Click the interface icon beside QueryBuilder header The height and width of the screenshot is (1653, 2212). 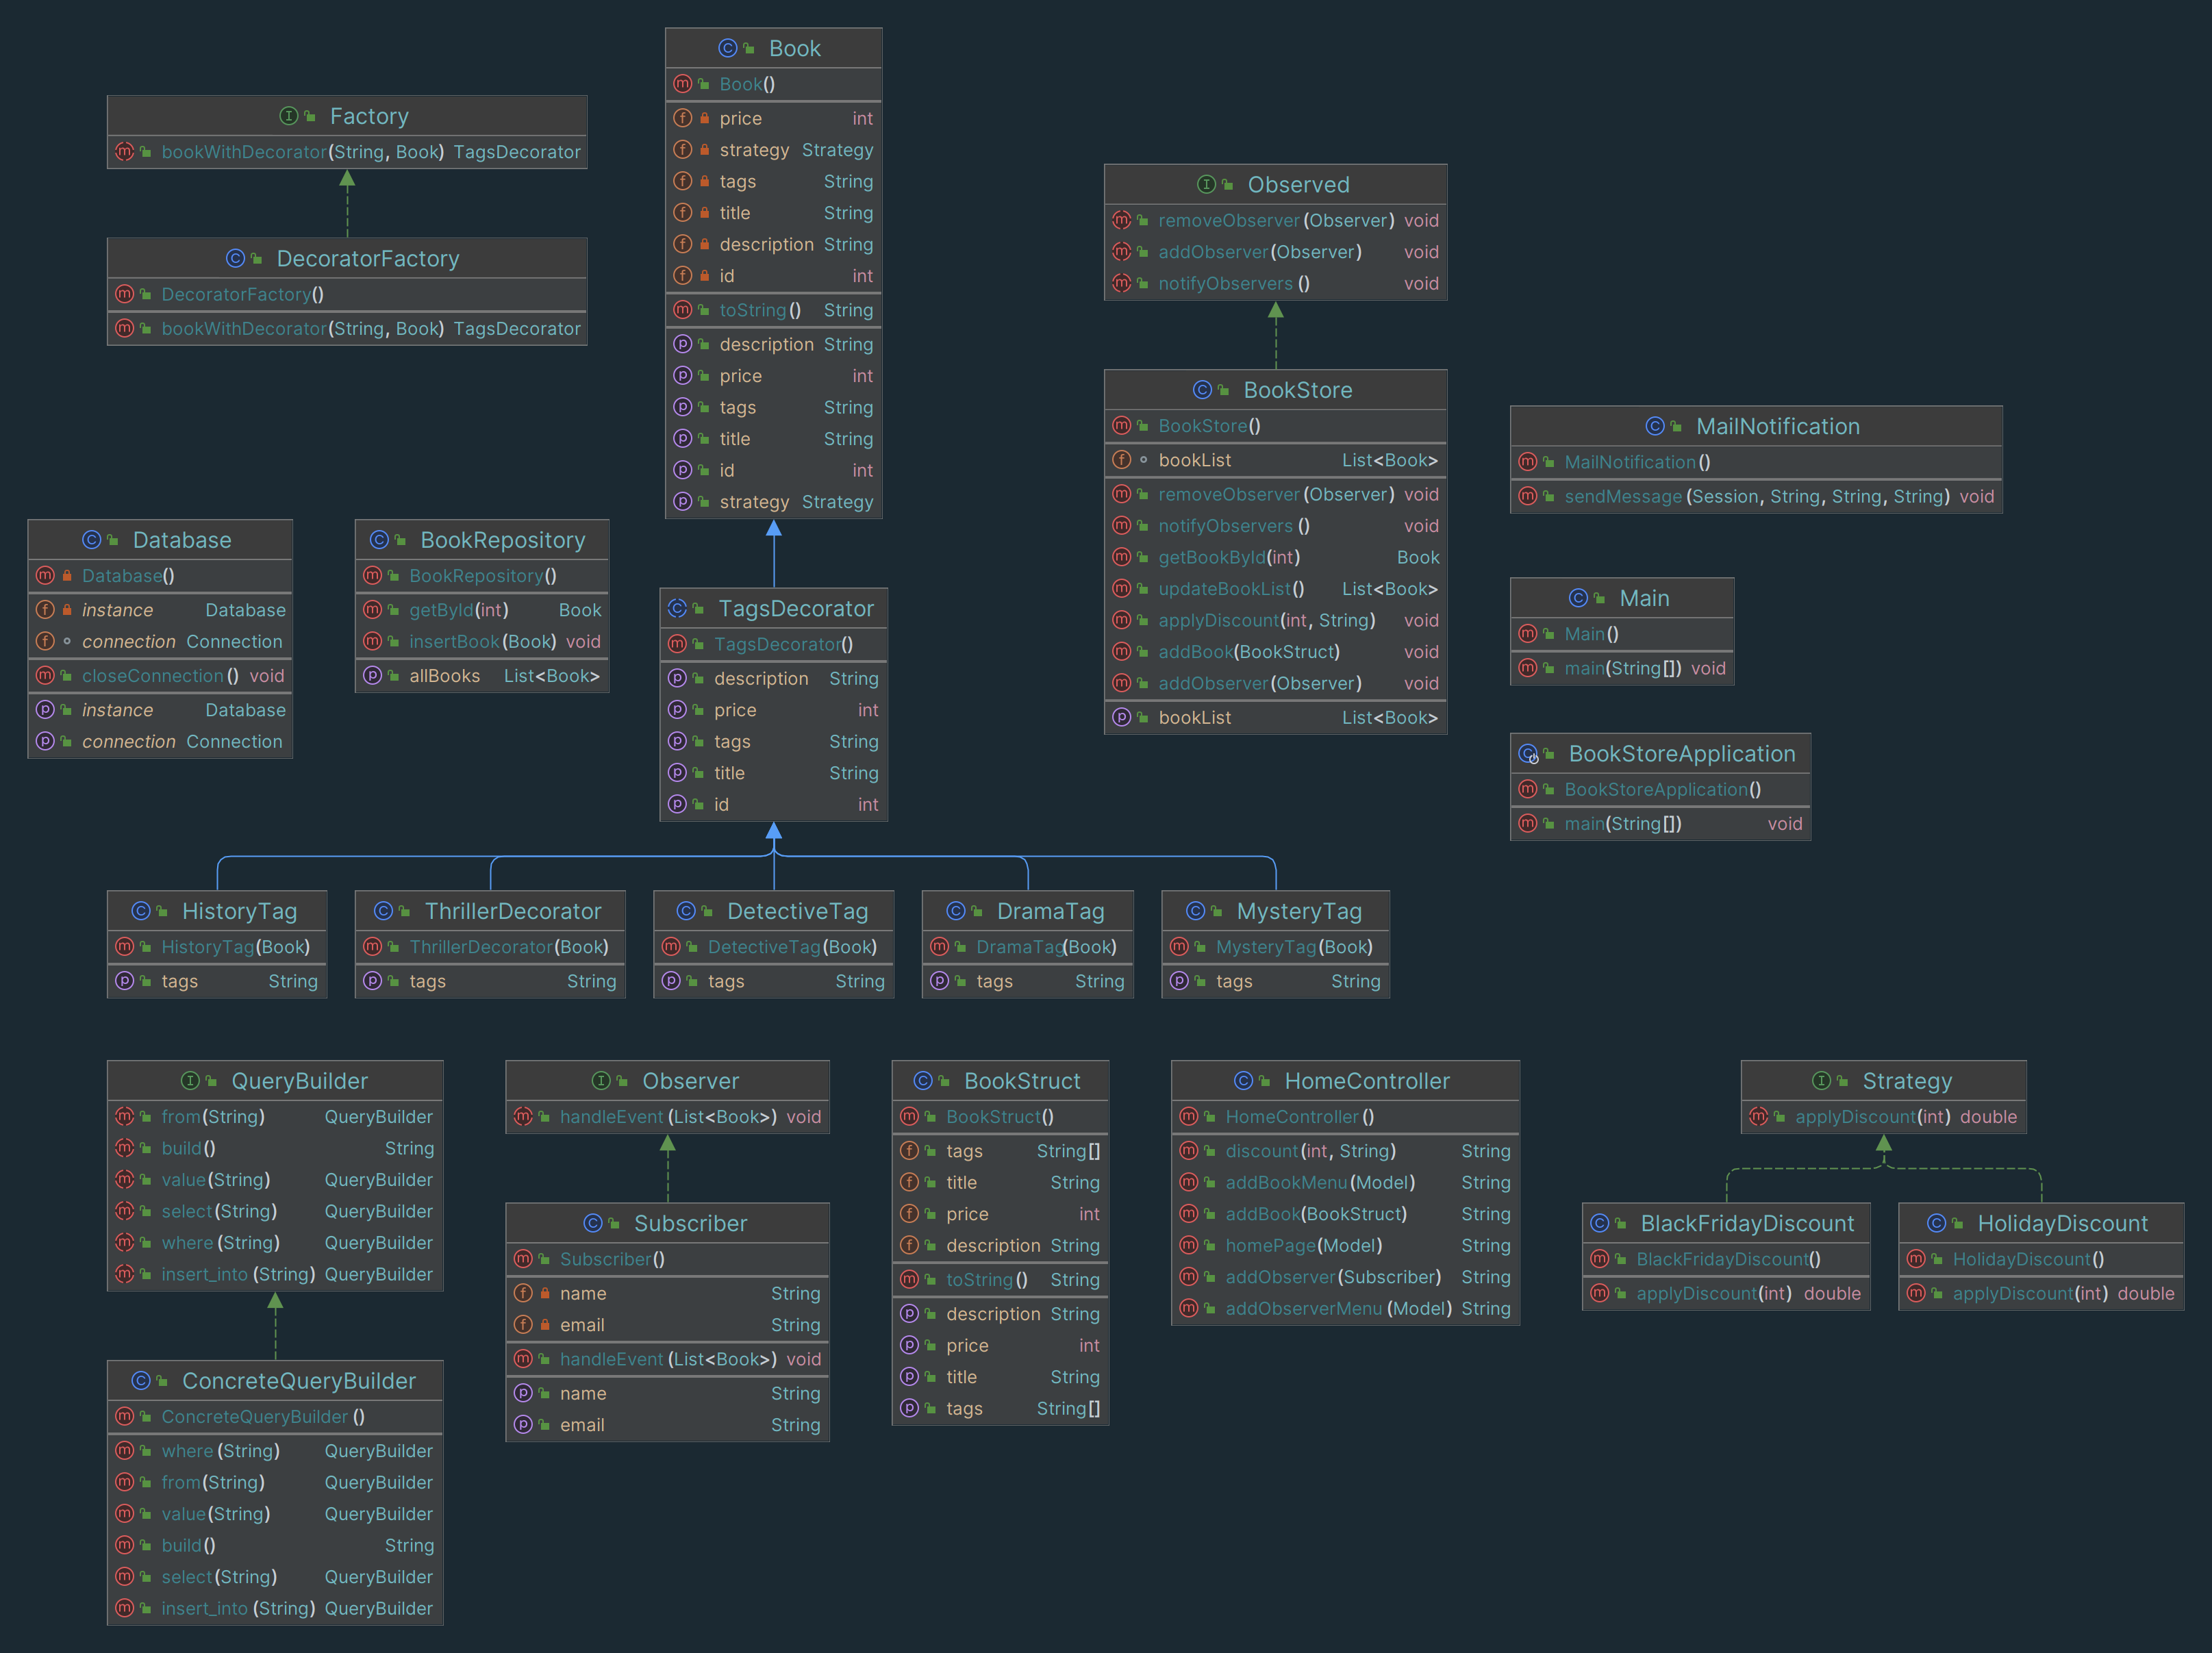pos(190,1081)
